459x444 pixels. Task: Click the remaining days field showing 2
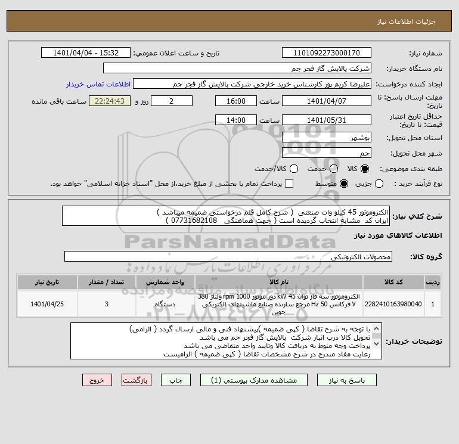[x=172, y=101]
